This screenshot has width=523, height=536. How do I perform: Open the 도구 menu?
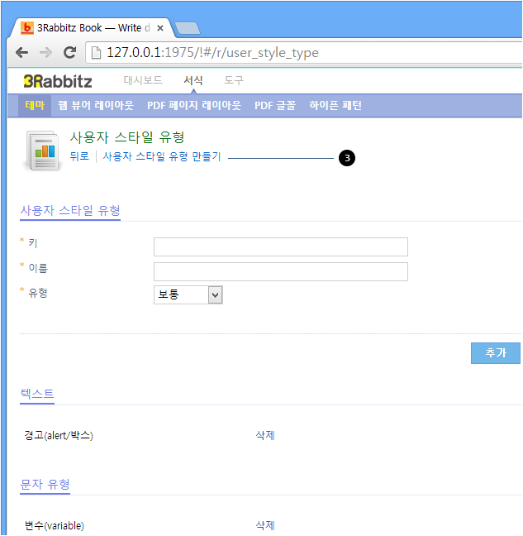click(x=234, y=80)
